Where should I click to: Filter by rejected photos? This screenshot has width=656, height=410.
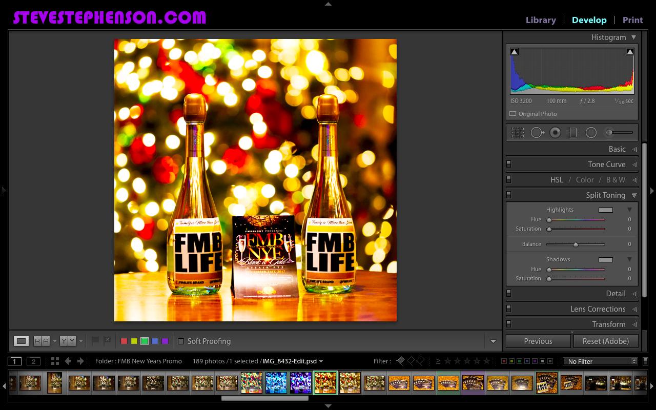click(x=420, y=361)
